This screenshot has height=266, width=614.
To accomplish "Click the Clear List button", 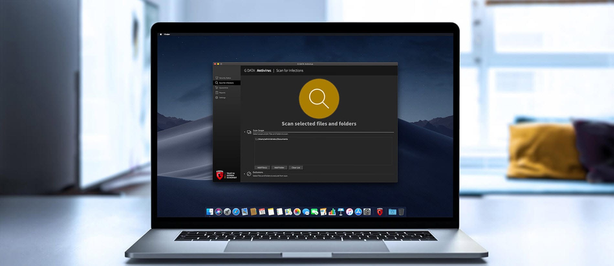I will click(x=296, y=168).
